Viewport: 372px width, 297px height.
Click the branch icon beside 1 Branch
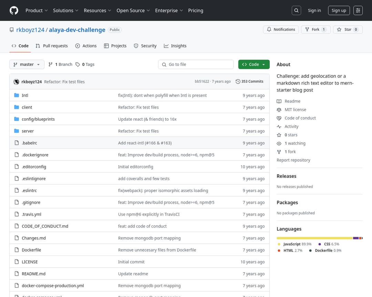tap(50, 64)
